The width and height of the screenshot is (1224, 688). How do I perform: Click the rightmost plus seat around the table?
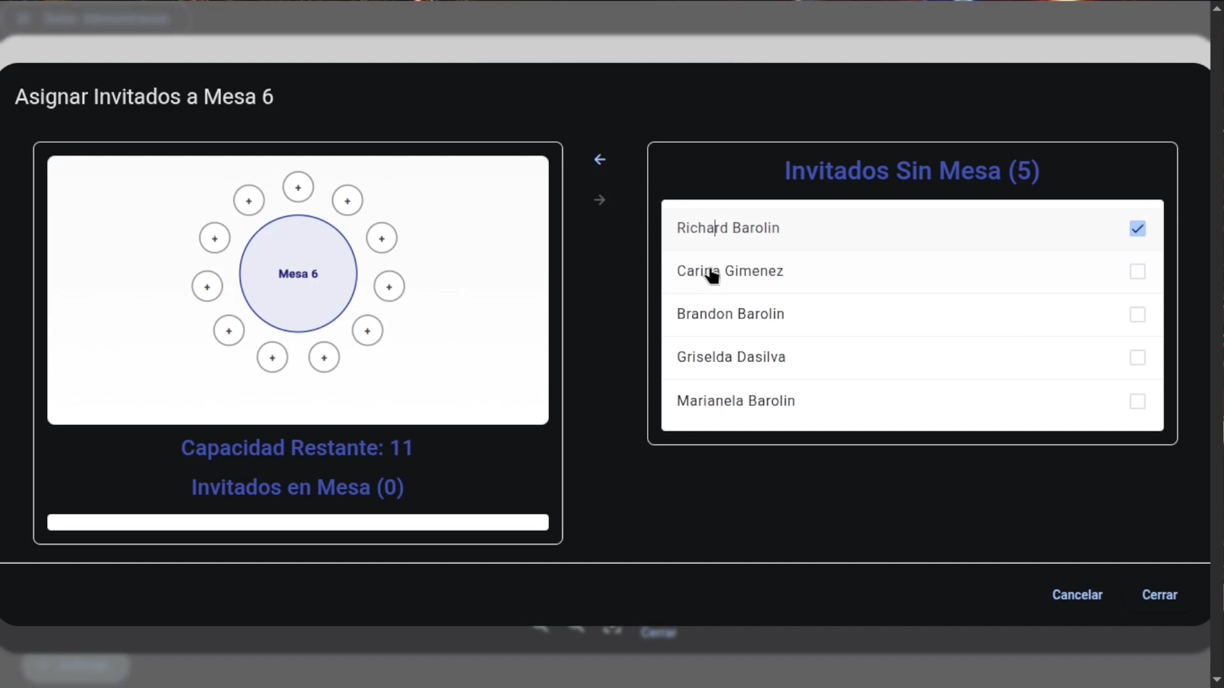(x=389, y=287)
